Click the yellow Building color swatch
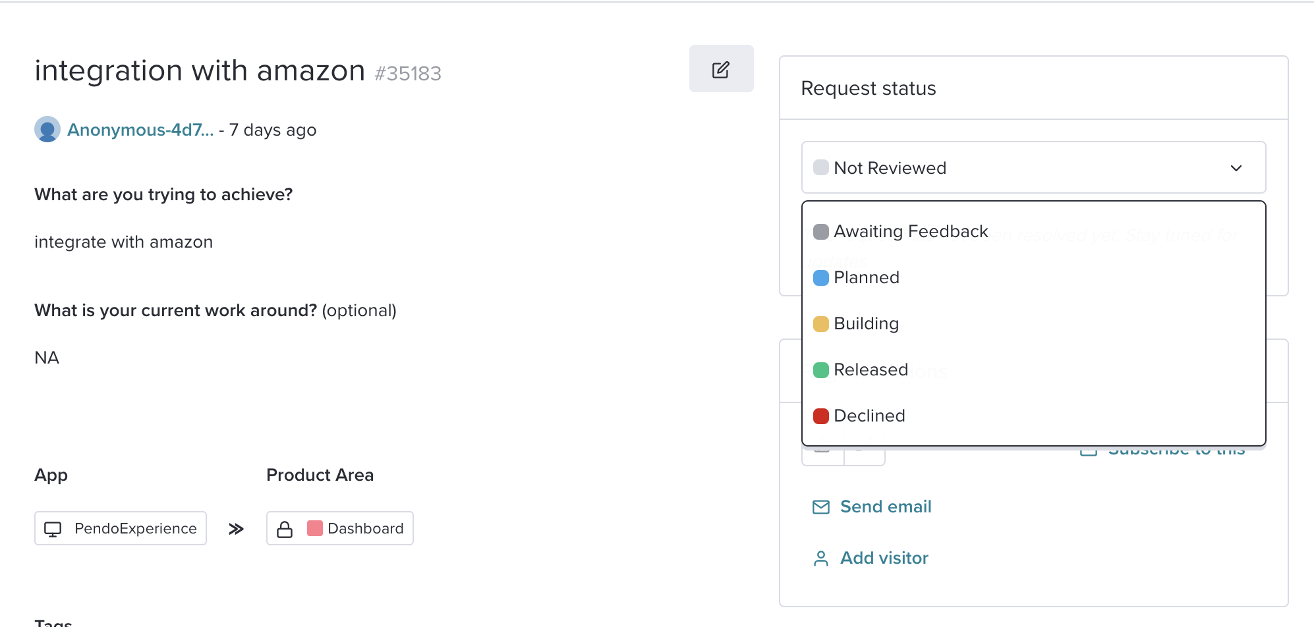This screenshot has width=1314, height=627. 821,324
